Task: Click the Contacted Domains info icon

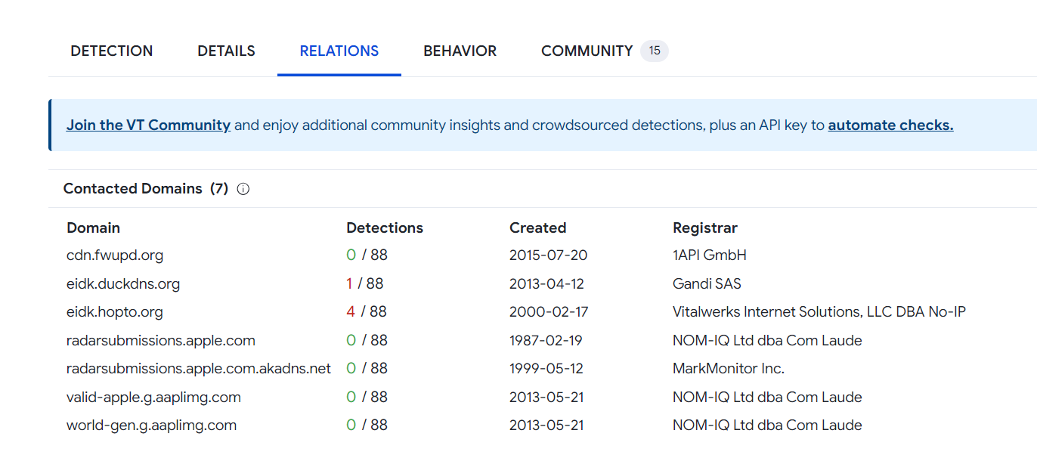Action: tap(243, 189)
